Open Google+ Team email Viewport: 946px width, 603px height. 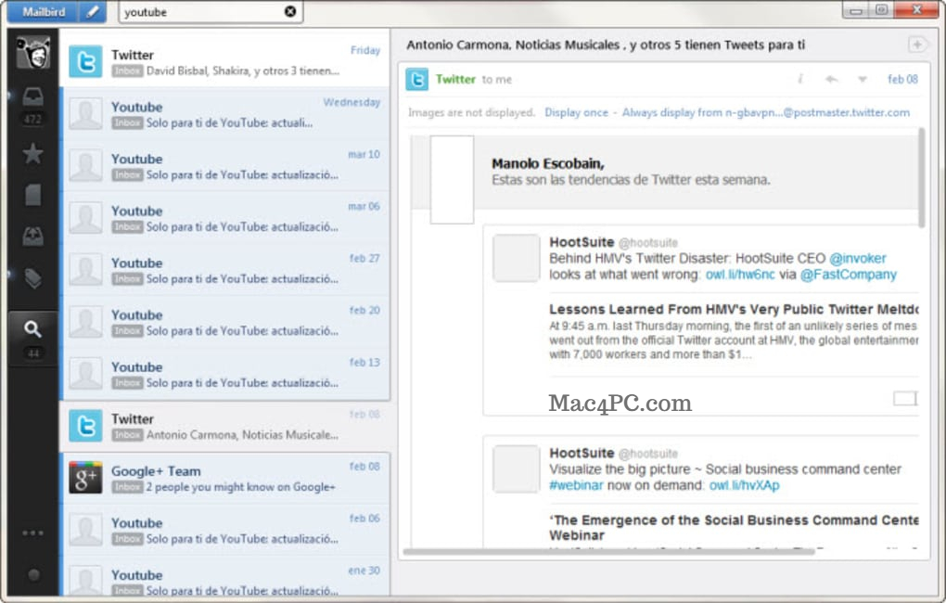pyautogui.click(x=225, y=478)
